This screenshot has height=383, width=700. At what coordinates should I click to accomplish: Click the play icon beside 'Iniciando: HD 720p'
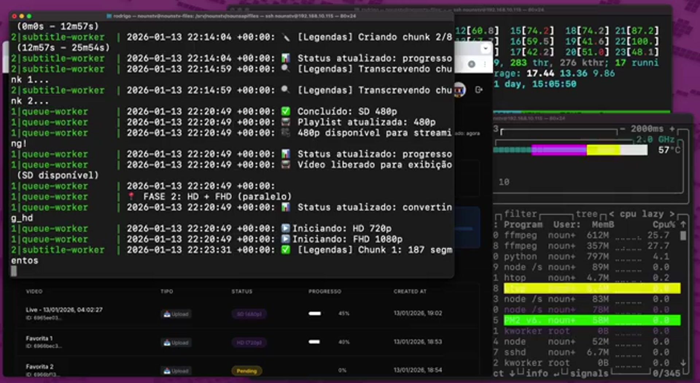[x=286, y=229]
